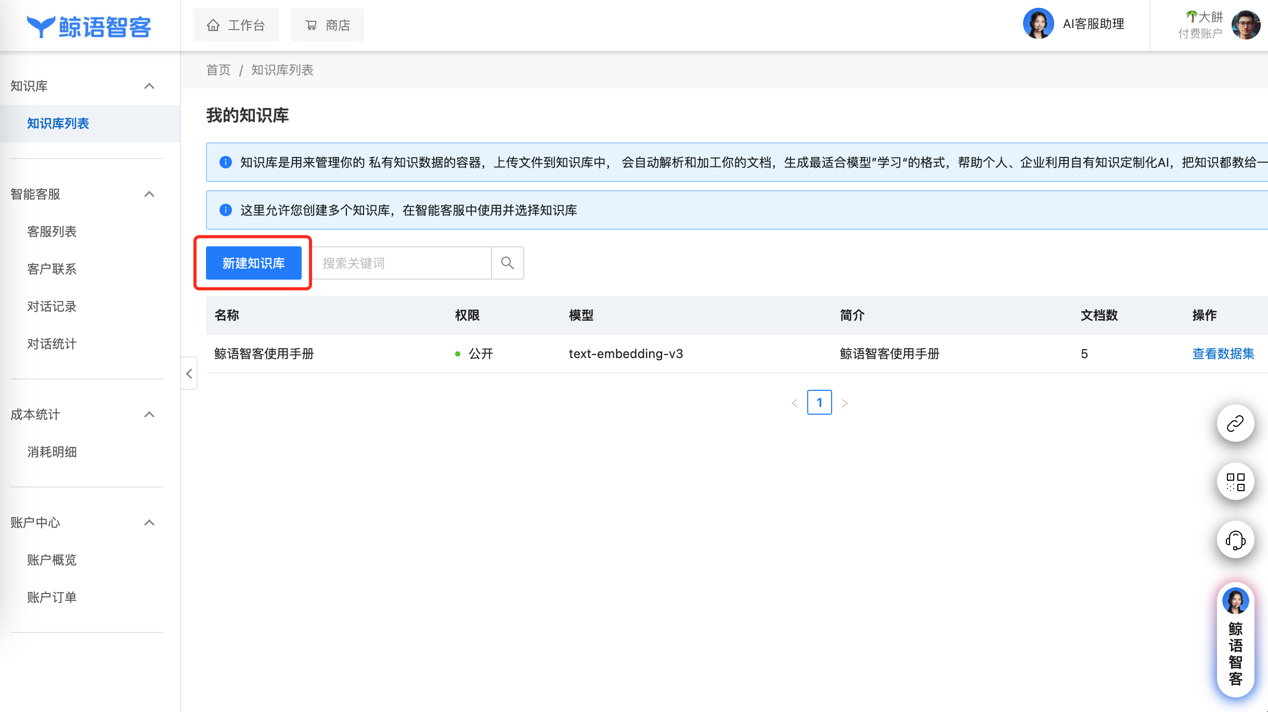The image size is (1268, 712).
Task: Click the 文档数 column header
Action: (x=1099, y=315)
